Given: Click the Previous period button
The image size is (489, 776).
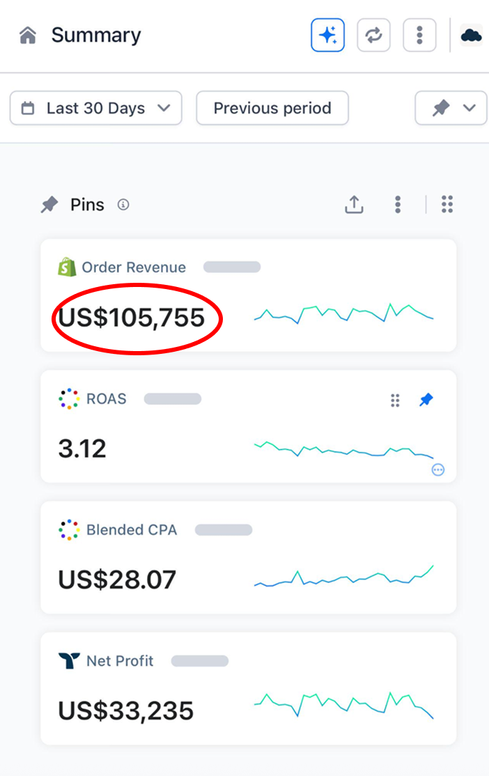Looking at the screenshot, I should tap(272, 108).
